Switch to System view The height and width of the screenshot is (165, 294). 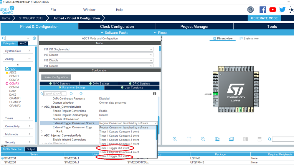249,38
